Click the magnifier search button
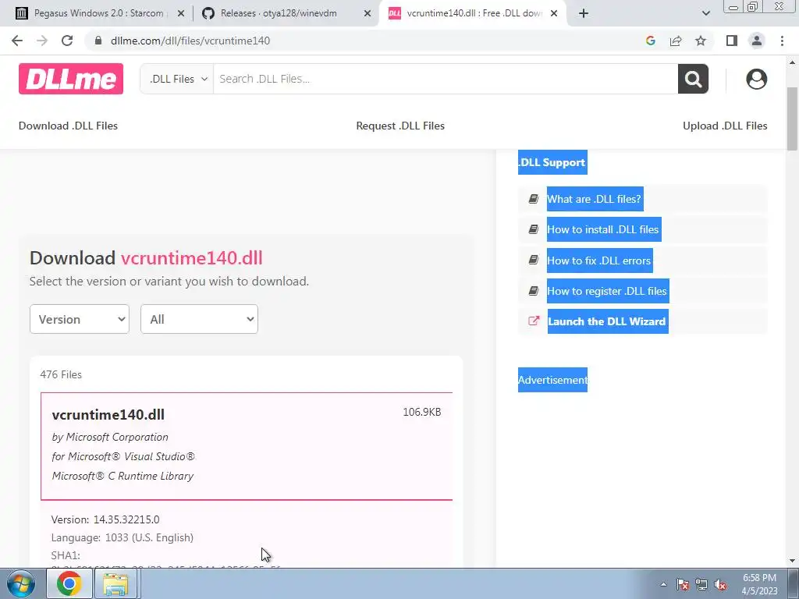The height and width of the screenshot is (599, 799). 693,79
